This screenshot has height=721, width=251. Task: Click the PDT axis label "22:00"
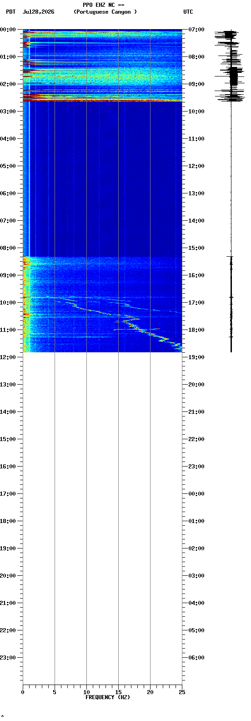coord(8,630)
